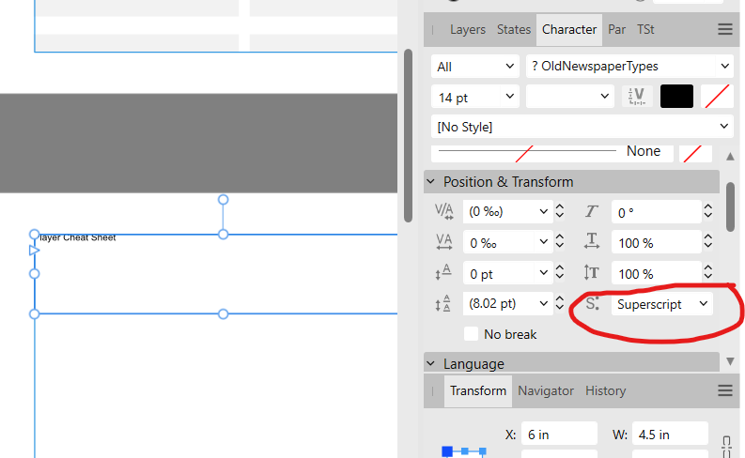This screenshot has height=458, width=745.
Task: Open the Transform panel hamburger menu
Action: click(x=724, y=391)
